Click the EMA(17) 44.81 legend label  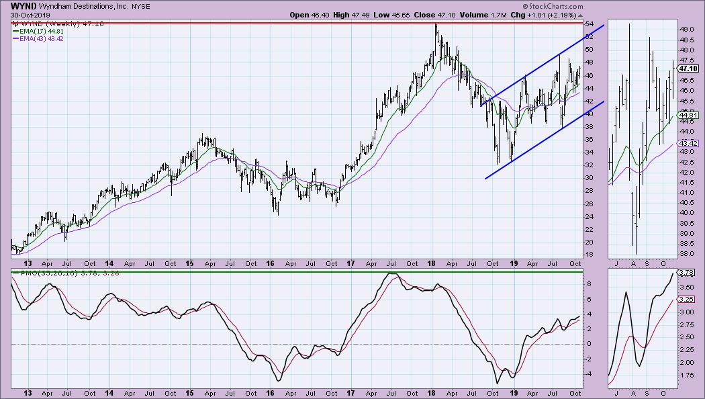[42, 32]
